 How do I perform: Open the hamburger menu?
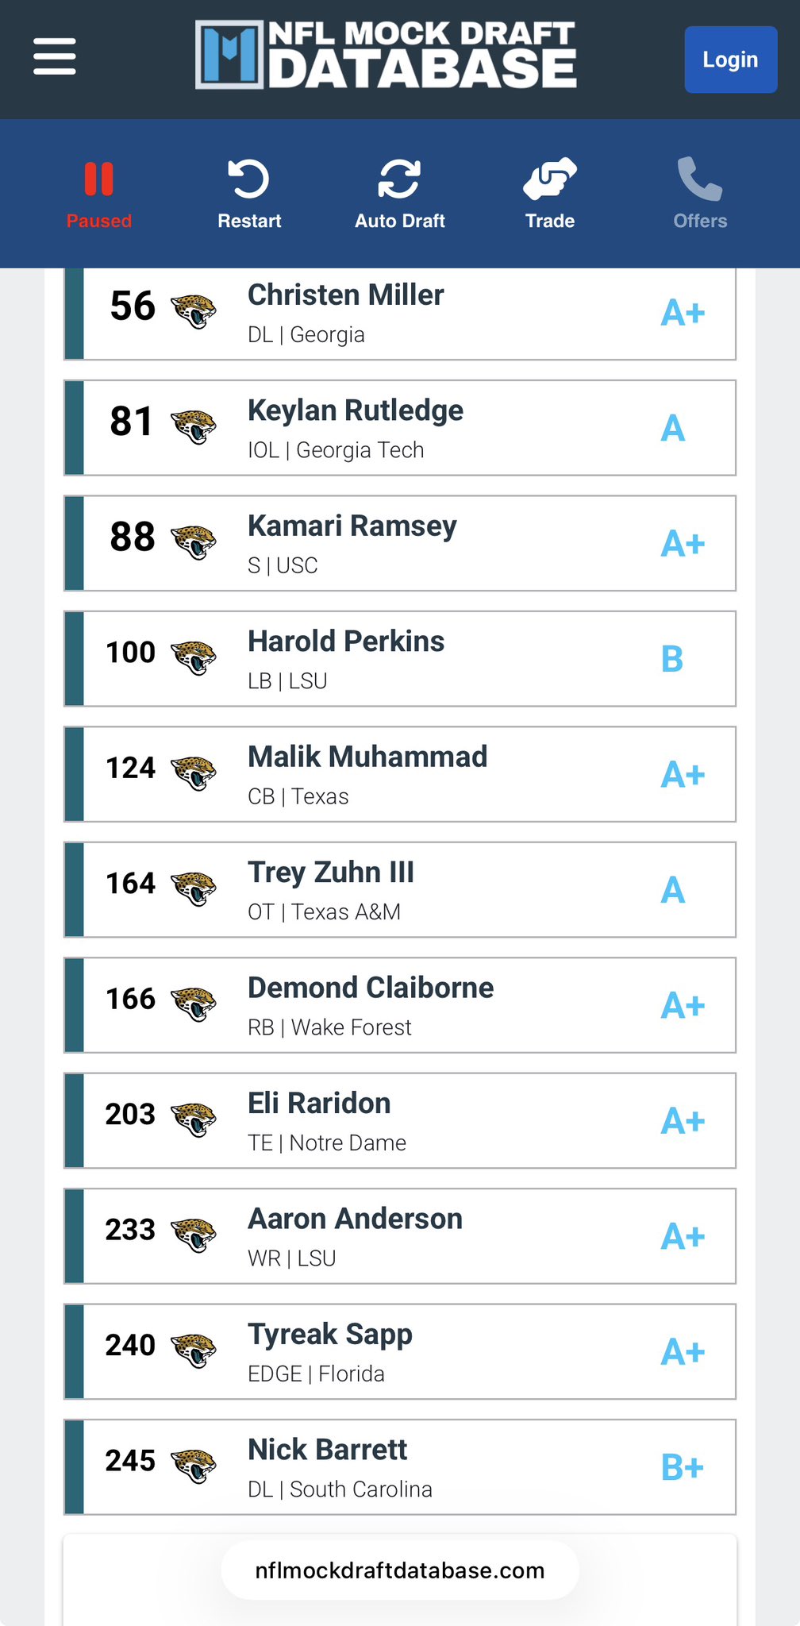pos(55,56)
